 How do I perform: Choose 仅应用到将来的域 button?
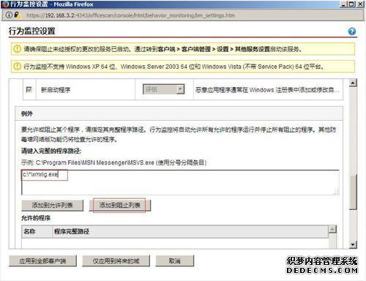click(x=116, y=261)
